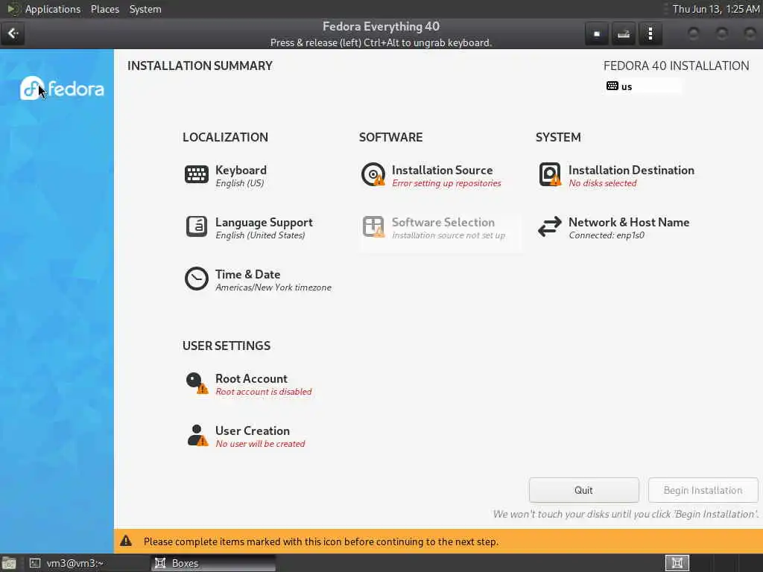763x572 pixels.
Task: Click the 'No user will be created' text
Action: [x=260, y=443]
